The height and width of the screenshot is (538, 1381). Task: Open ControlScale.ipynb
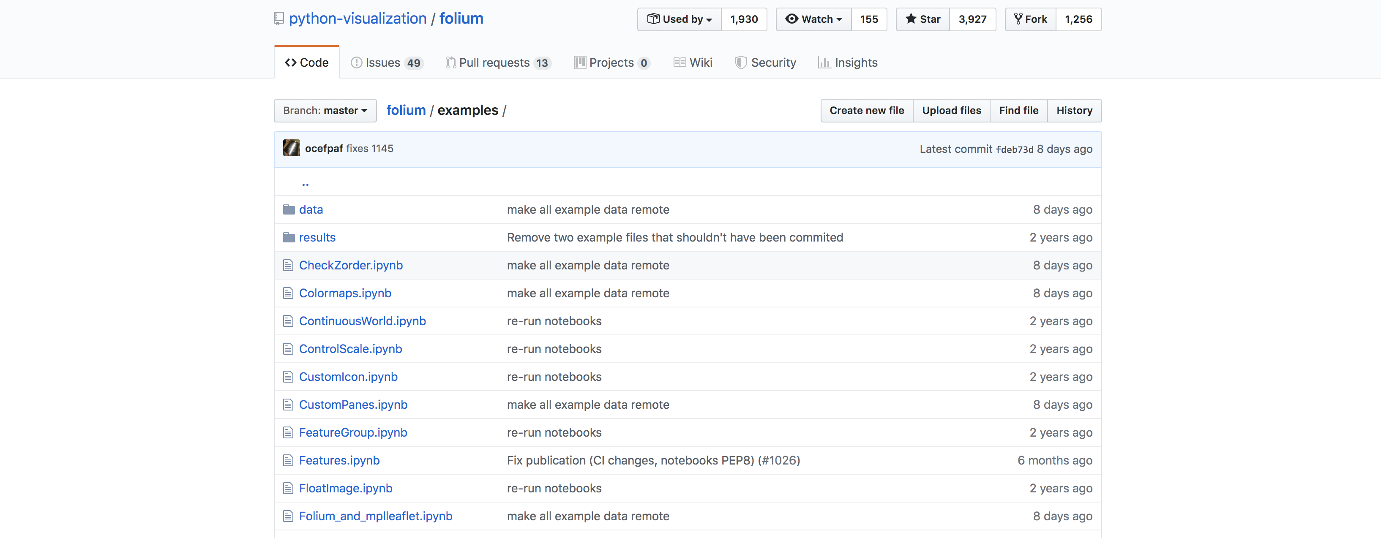tap(351, 349)
